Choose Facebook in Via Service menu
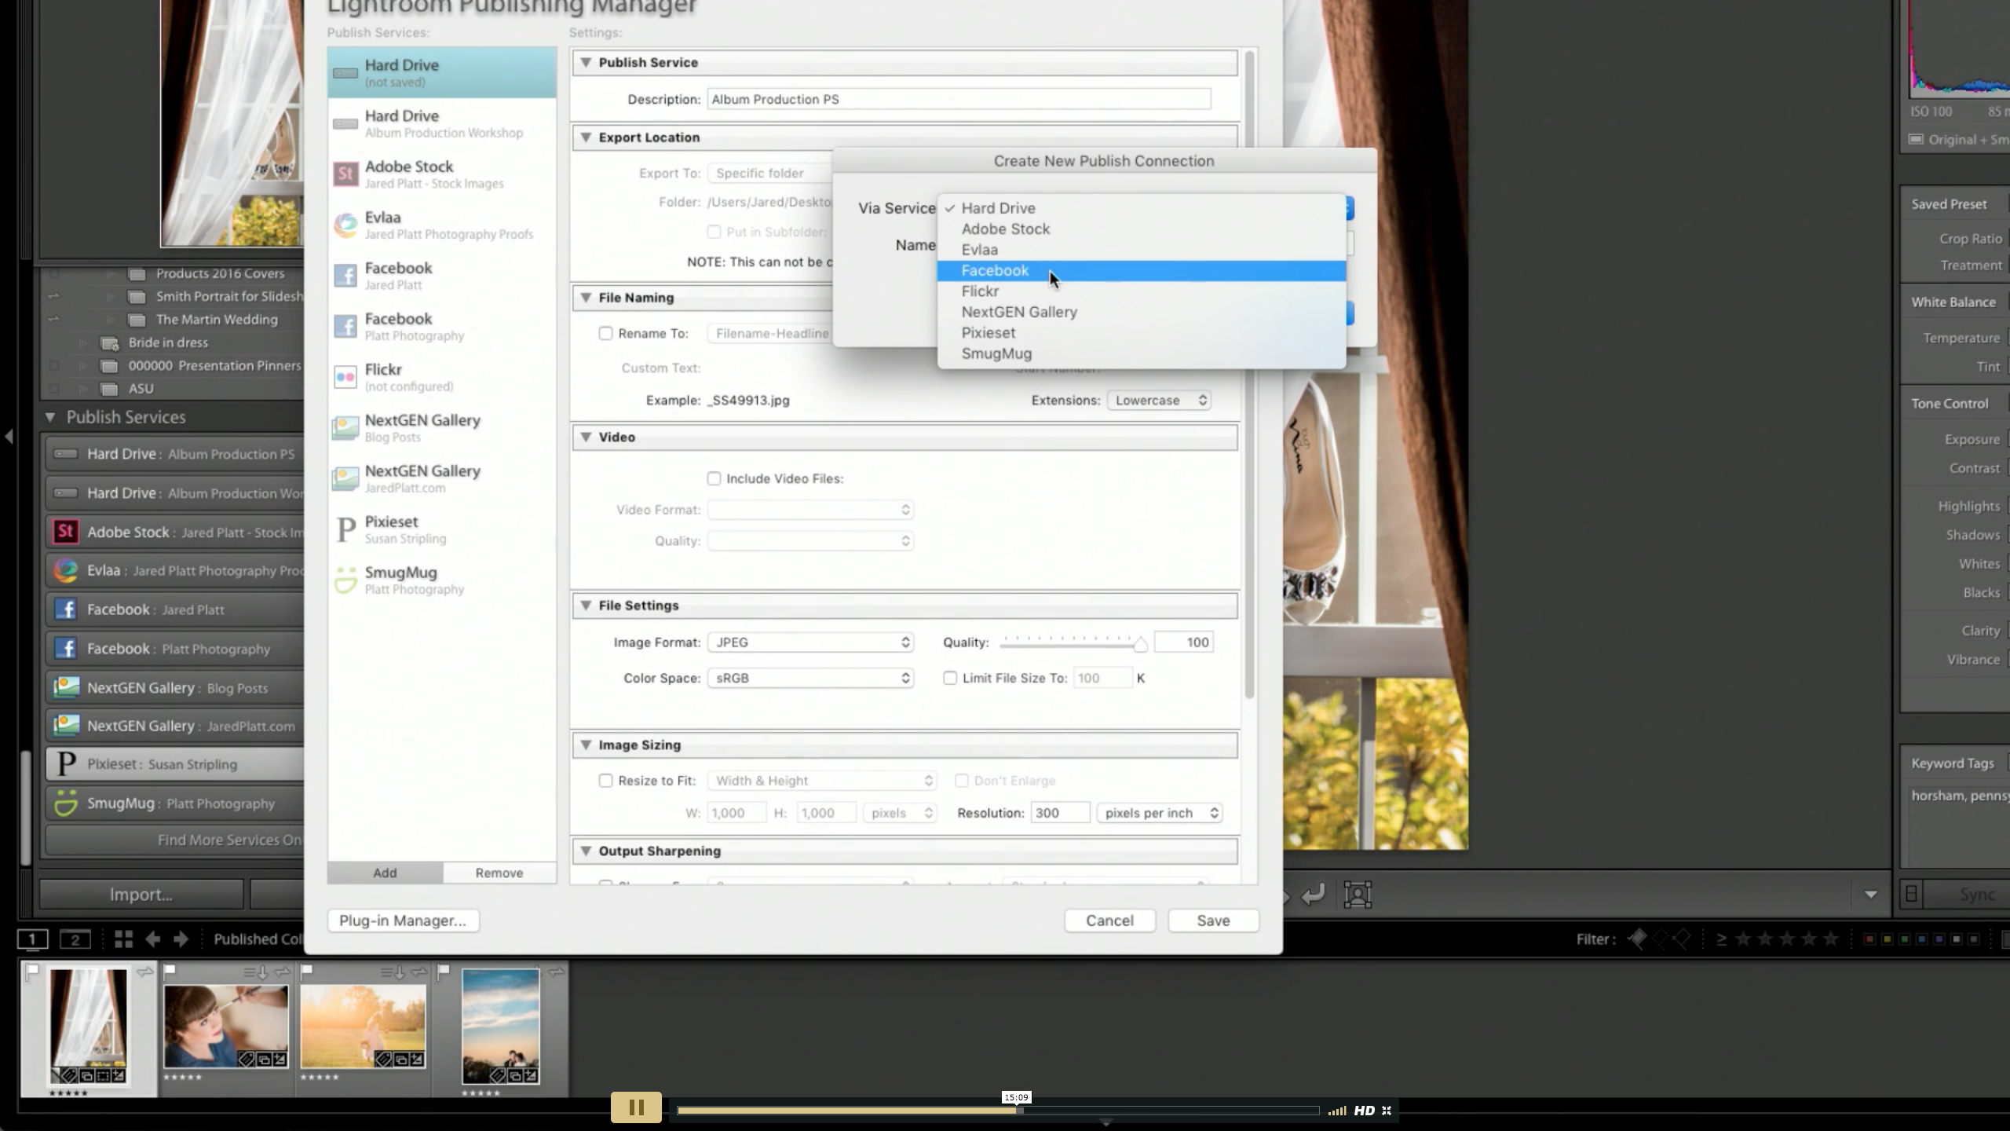 (x=1141, y=271)
